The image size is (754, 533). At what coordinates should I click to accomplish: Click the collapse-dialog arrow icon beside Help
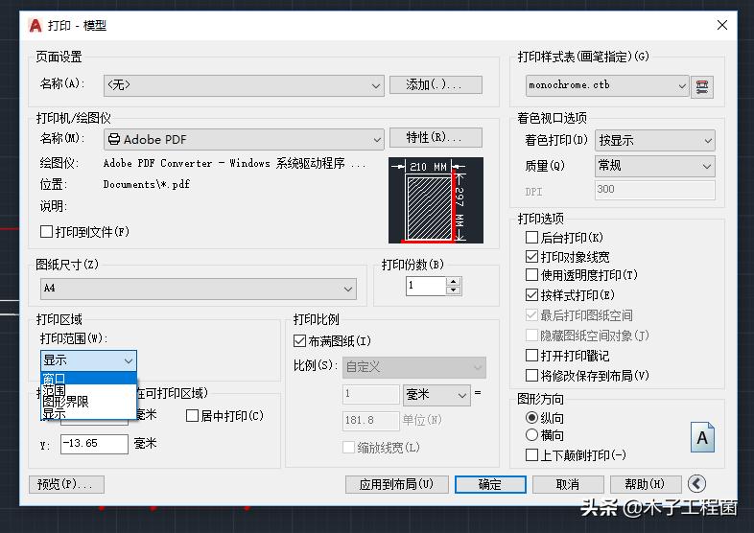coord(696,483)
